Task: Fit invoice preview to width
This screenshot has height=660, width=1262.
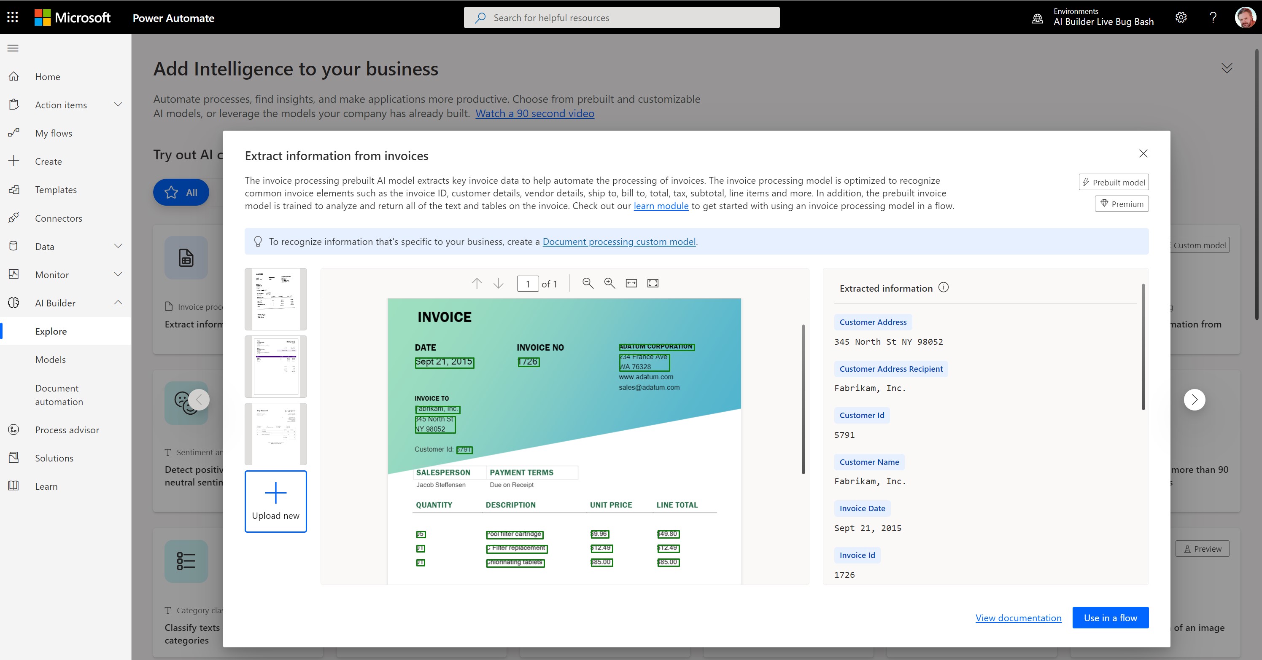Action: coord(631,283)
